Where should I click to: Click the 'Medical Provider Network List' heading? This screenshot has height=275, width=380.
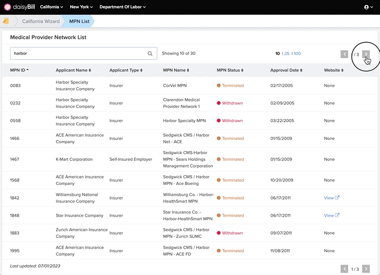48,37
